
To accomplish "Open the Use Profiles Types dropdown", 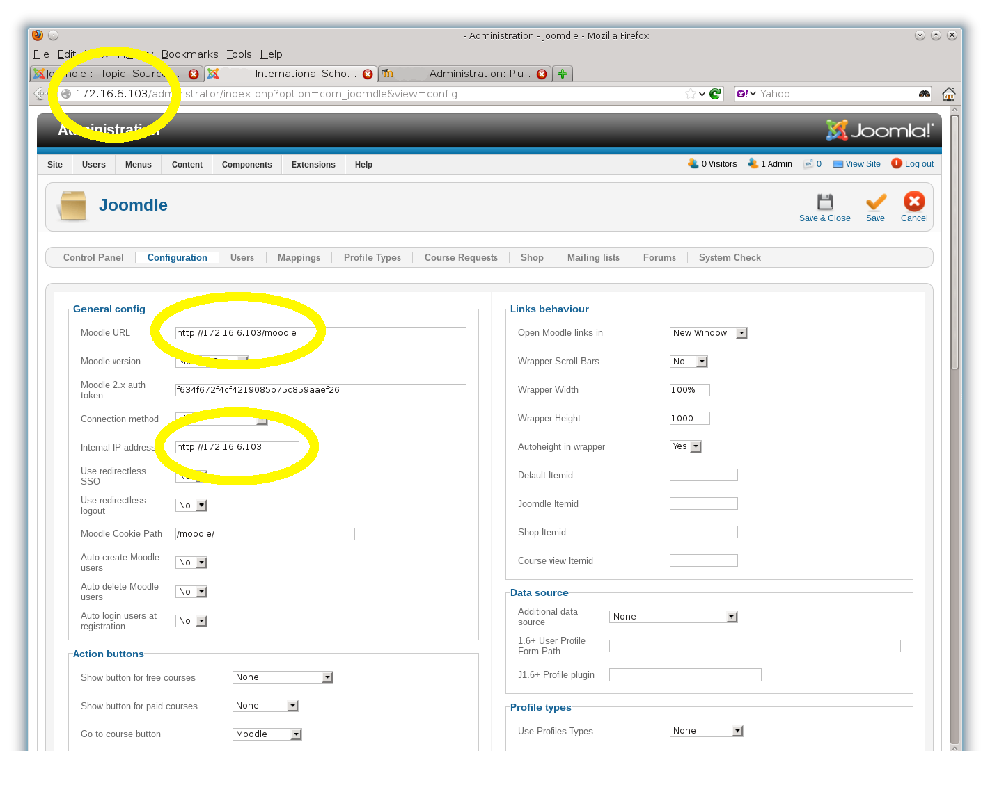I will (x=707, y=731).
